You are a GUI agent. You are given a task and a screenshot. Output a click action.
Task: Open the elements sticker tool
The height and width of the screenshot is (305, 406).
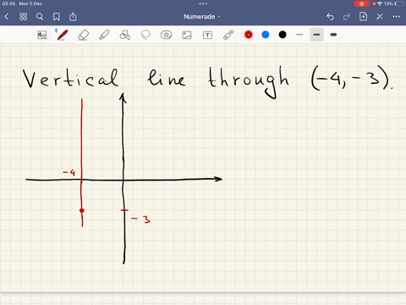[x=166, y=35]
